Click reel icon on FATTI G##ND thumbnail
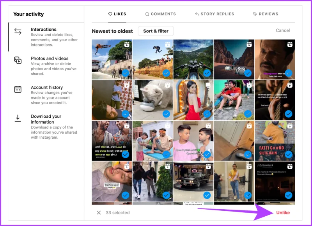 (x=290, y=126)
